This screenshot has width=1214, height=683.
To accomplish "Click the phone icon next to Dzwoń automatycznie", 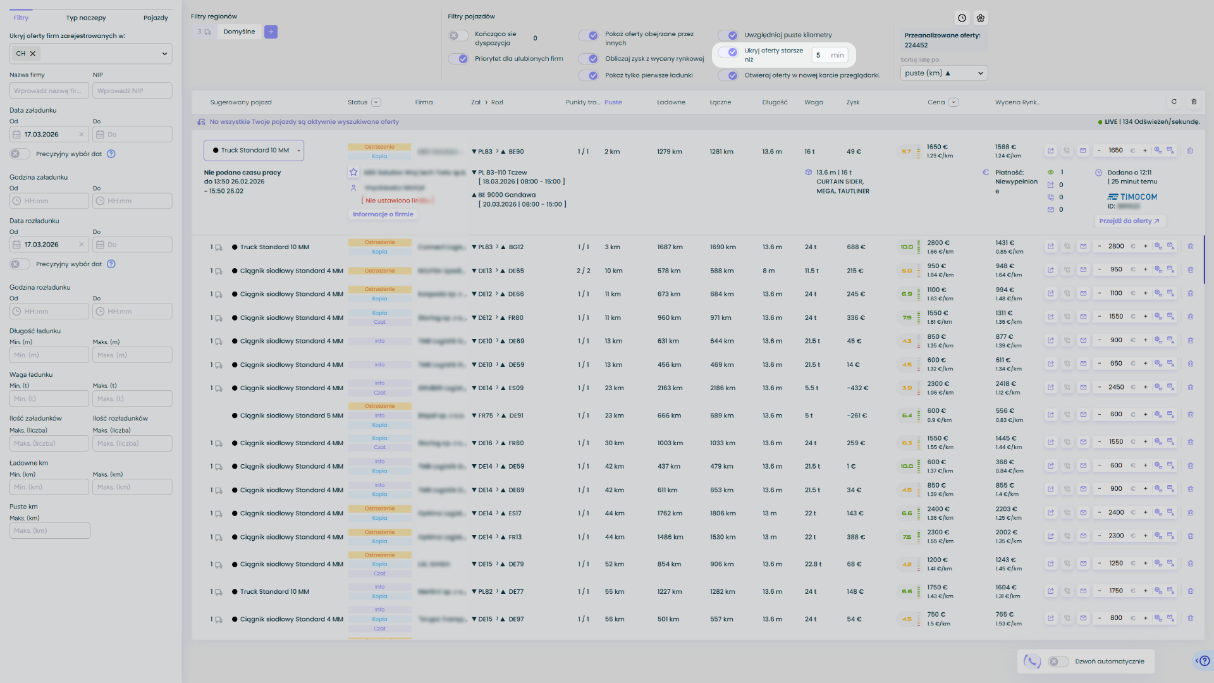I will tap(1032, 661).
